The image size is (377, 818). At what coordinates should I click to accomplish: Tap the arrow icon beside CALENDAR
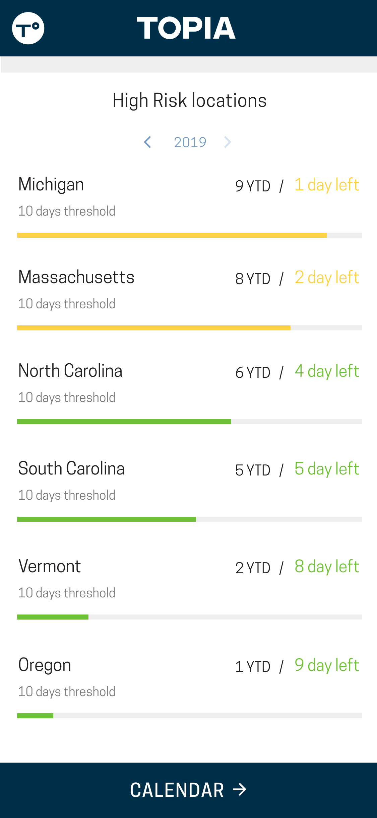coord(240,789)
